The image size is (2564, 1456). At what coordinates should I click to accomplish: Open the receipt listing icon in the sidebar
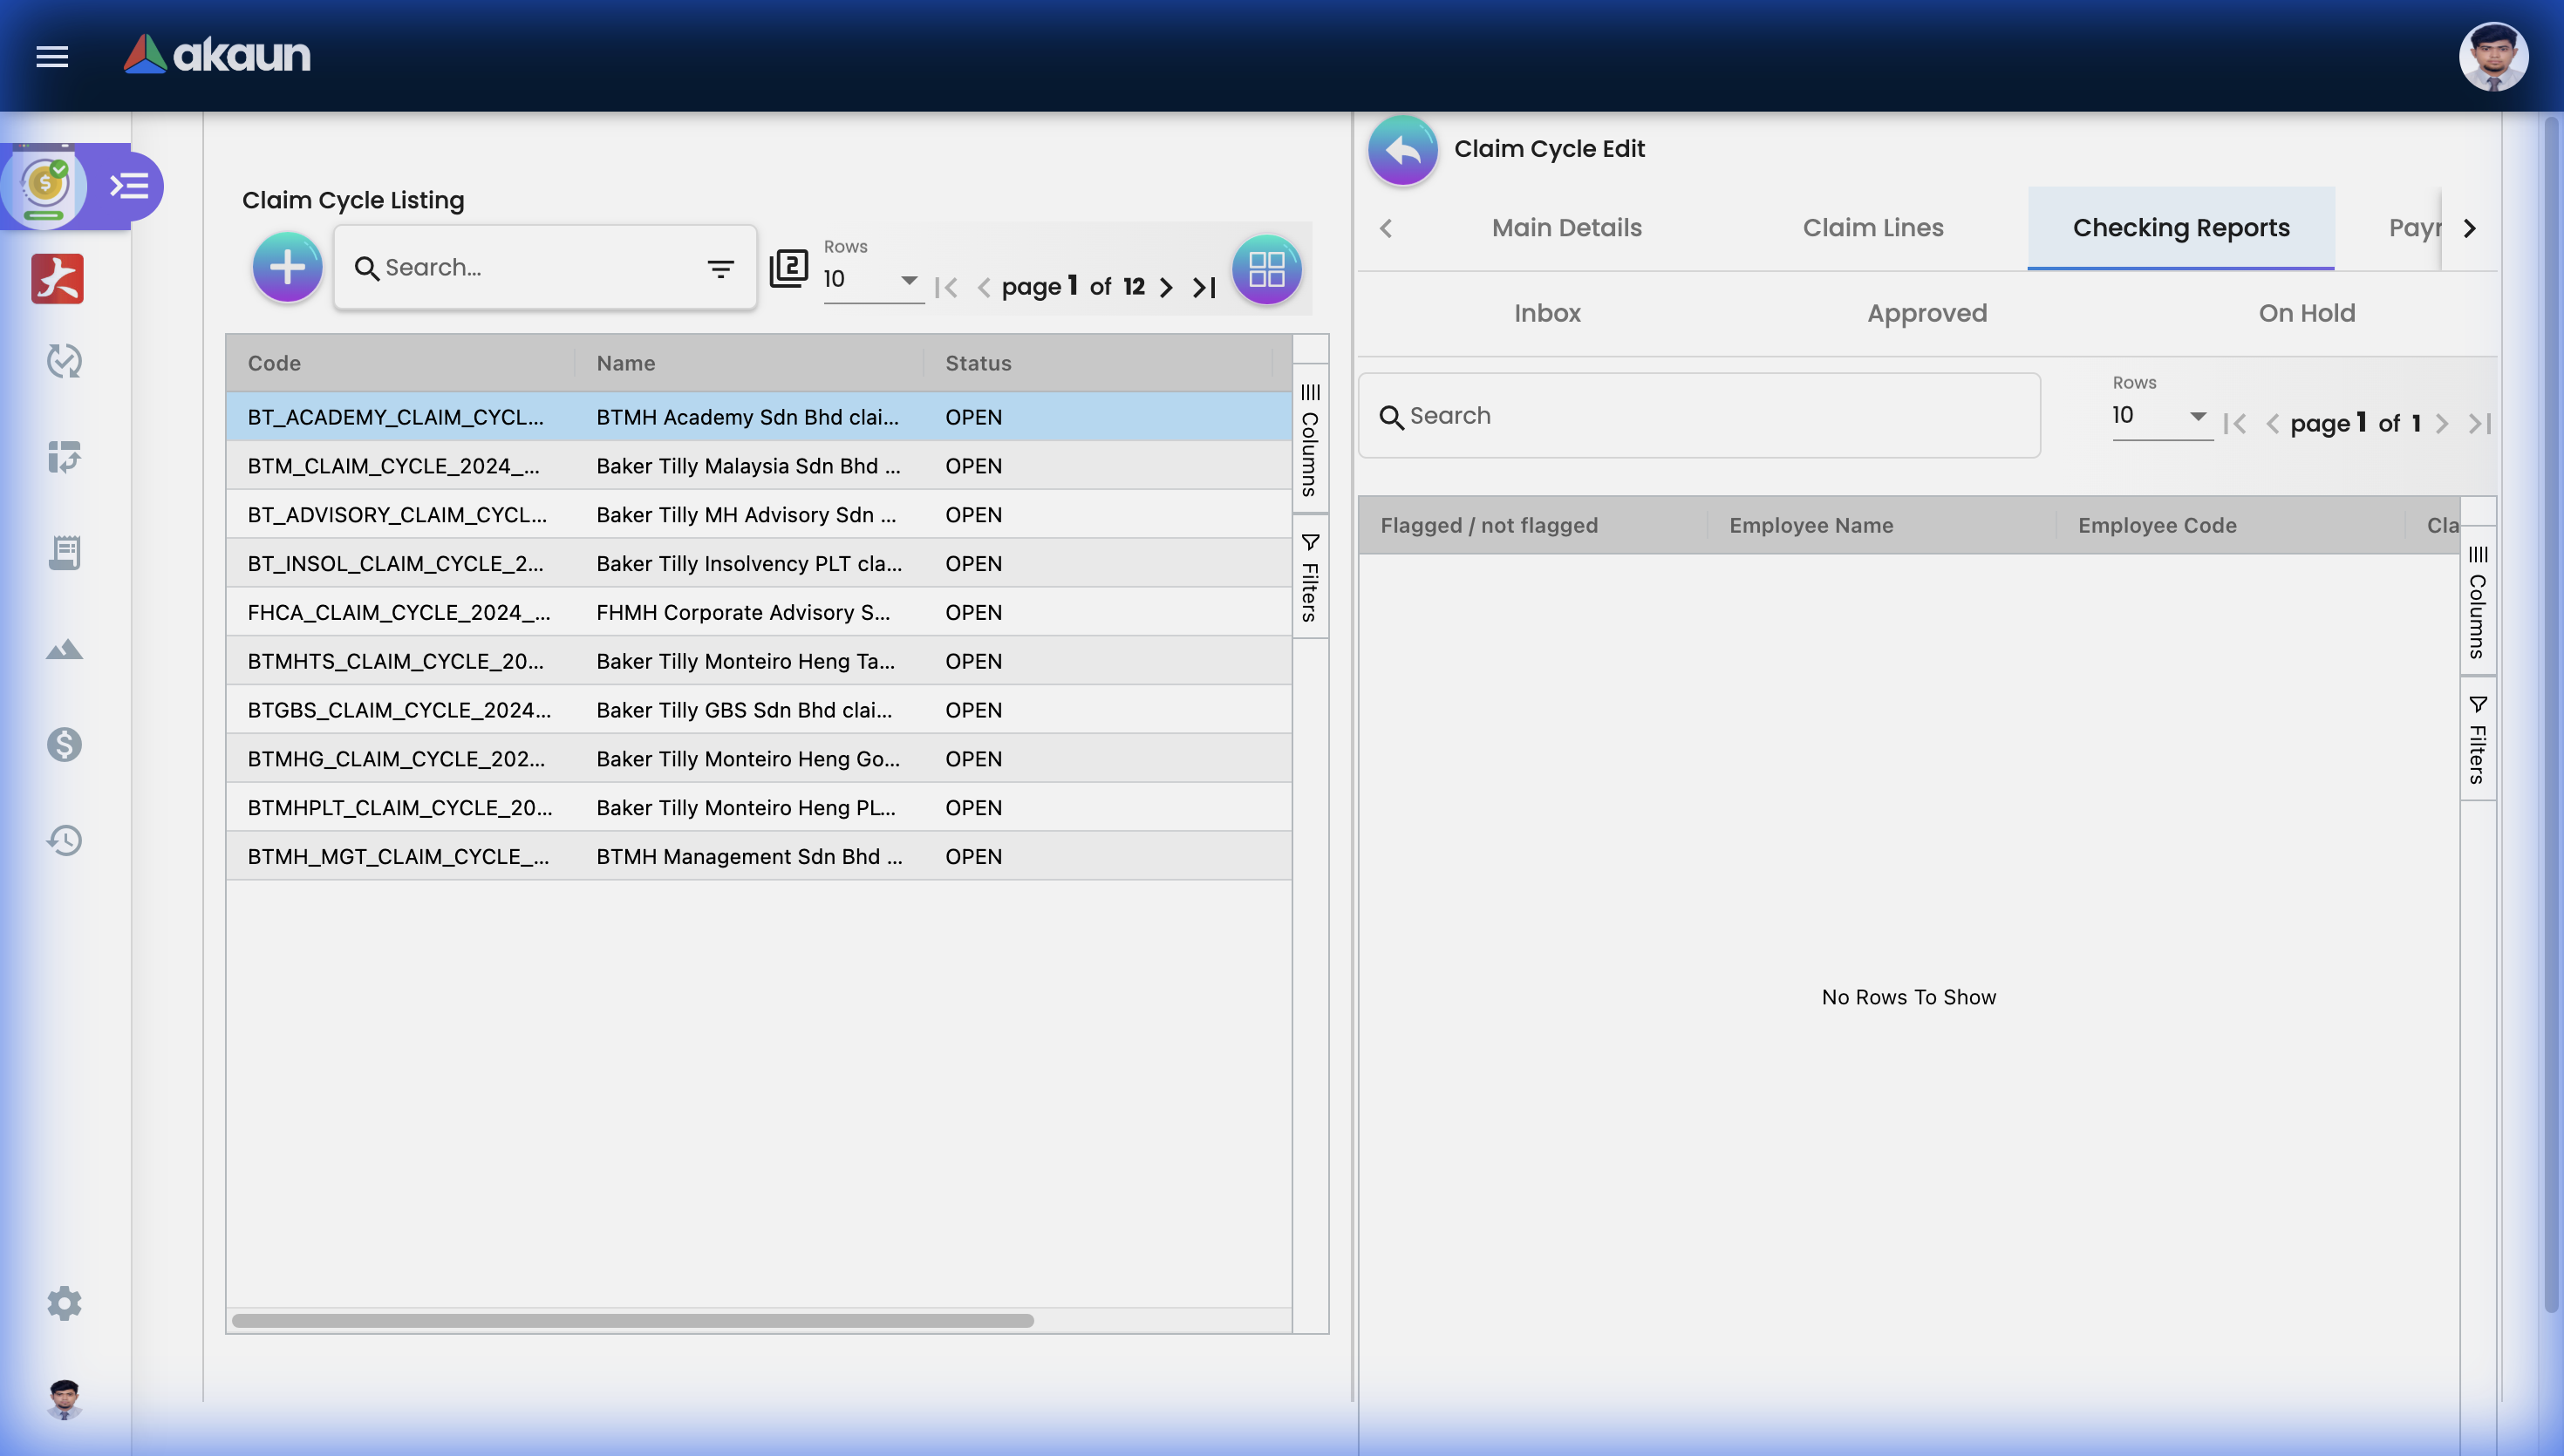[x=62, y=552]
